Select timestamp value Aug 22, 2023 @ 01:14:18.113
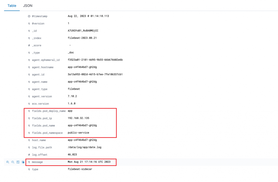Image resolution: width=278 pixels, height=182 pixels. [88, 16]
